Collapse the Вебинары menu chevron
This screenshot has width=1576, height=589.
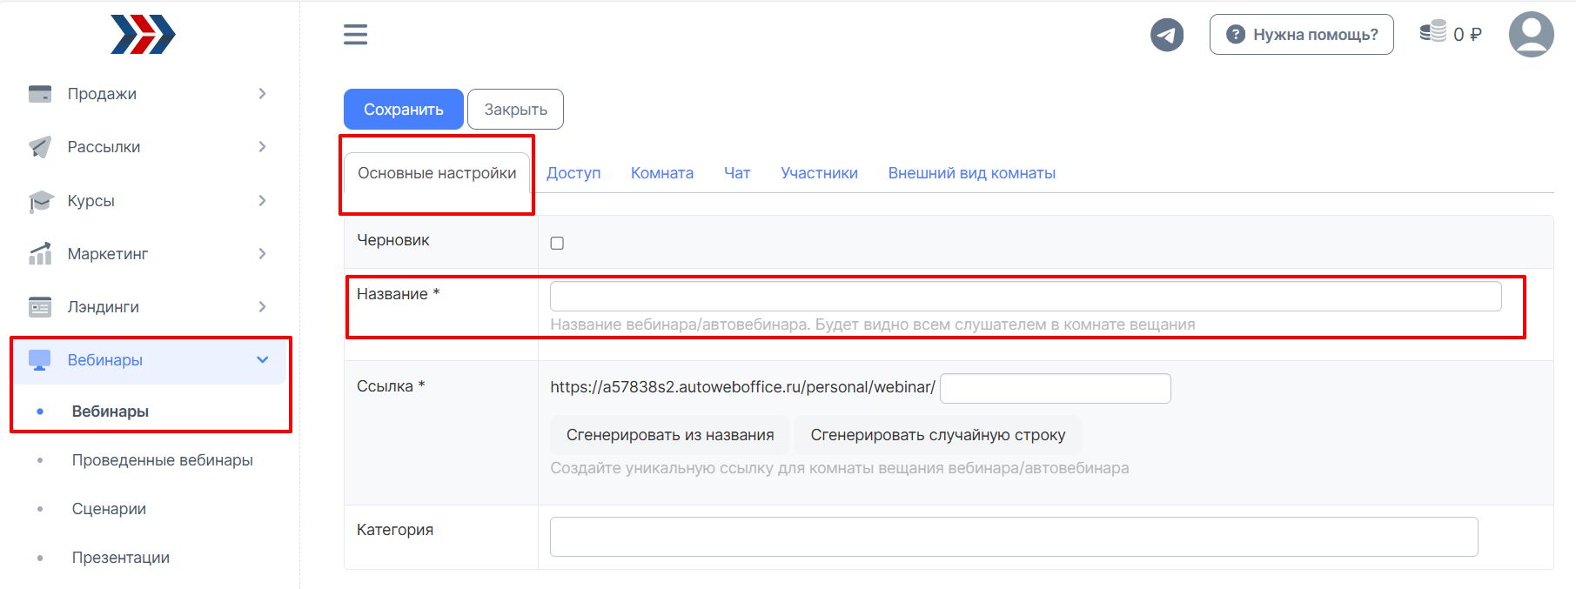click(262, 360)
